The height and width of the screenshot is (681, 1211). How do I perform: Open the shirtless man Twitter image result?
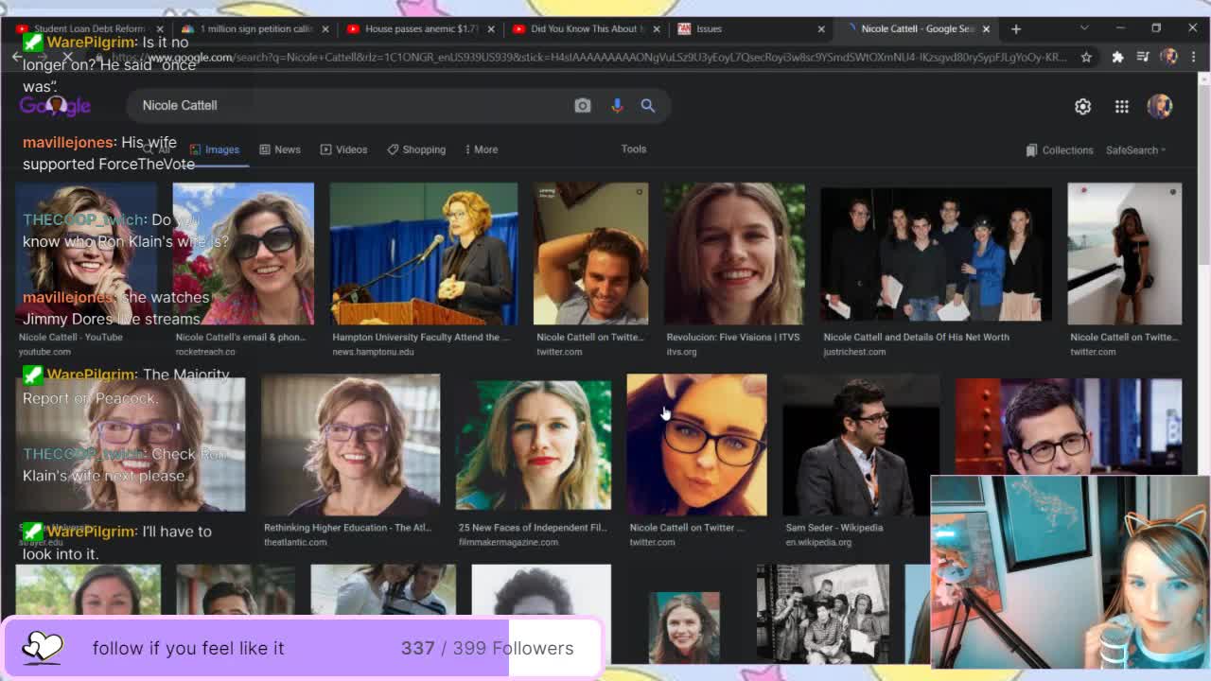tap(590, 253)
